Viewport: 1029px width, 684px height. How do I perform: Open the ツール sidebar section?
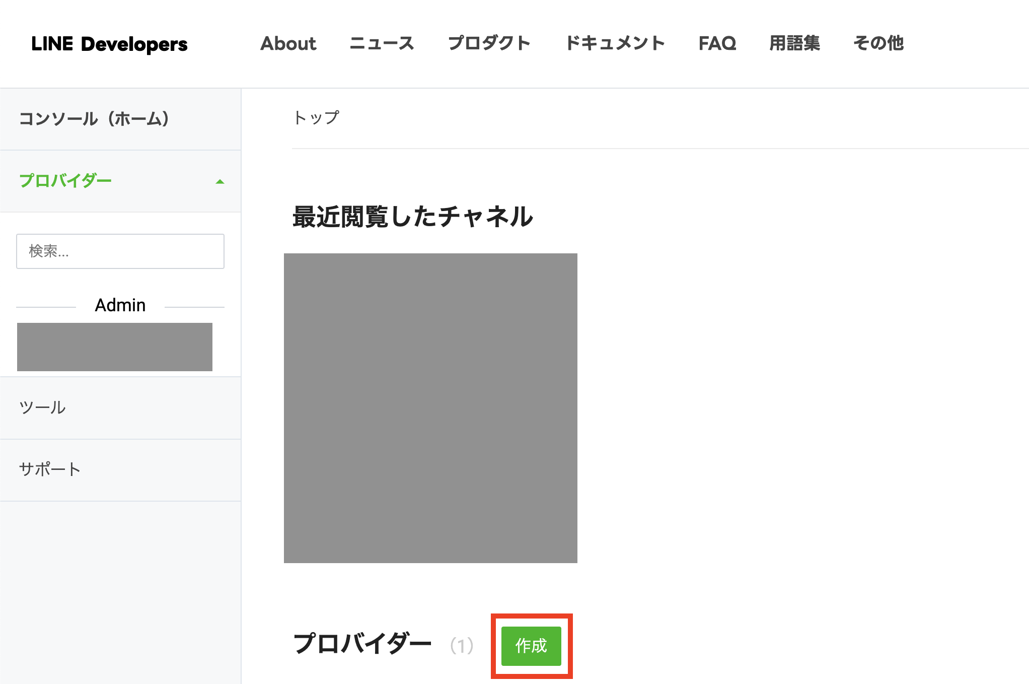42,407
